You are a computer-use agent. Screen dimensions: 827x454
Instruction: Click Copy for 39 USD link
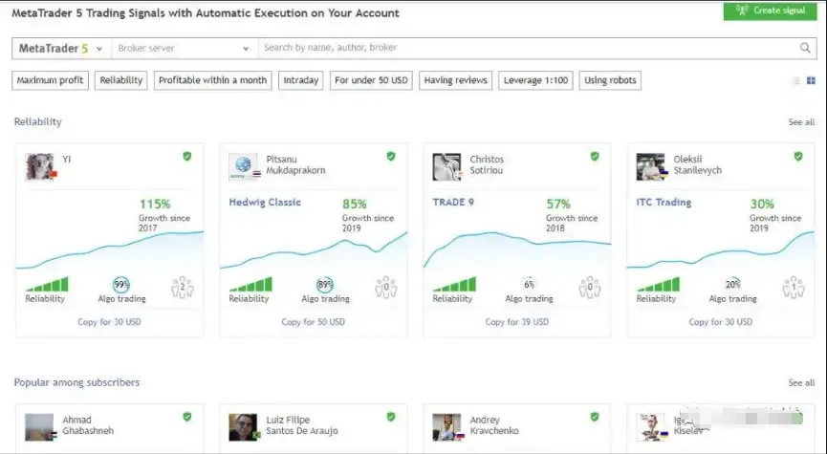516,322
